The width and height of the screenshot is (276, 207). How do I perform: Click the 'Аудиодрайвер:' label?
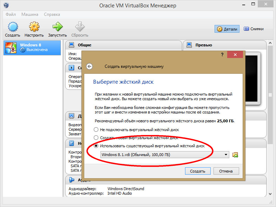pyautogui.click(x=83, y=189)
